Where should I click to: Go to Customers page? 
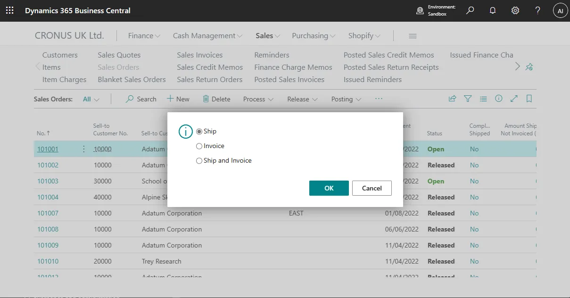60,55
